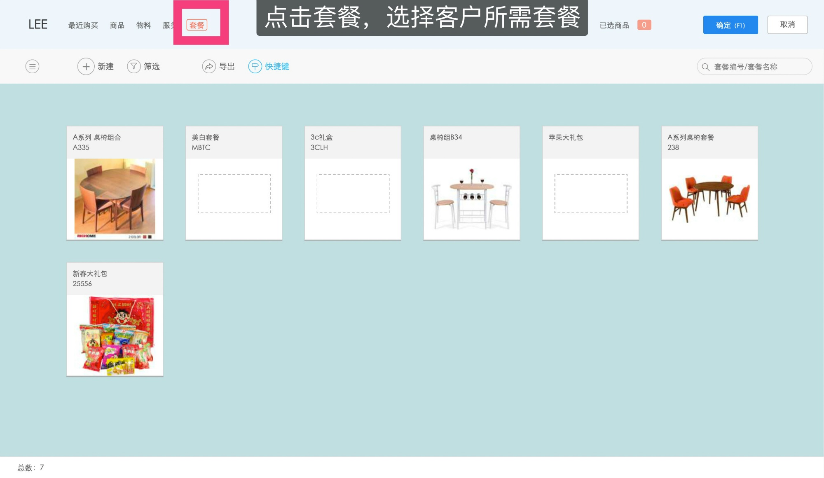Select the 桌椅组B34 package thumbnail
The width and height of the screenshot is (824, 478).
[471, 198]
